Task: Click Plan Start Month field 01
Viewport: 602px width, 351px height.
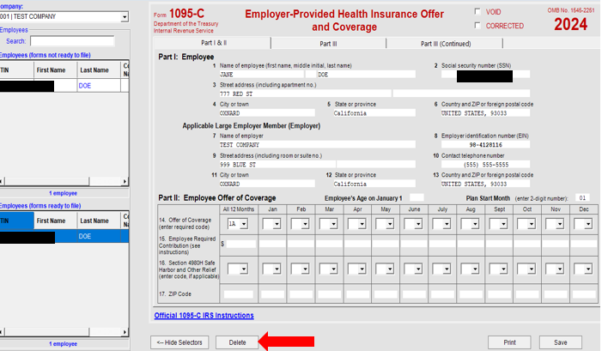Action: click(582, 198)
